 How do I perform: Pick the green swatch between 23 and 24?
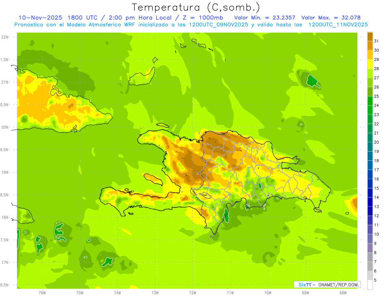click(x=370, y=110)
